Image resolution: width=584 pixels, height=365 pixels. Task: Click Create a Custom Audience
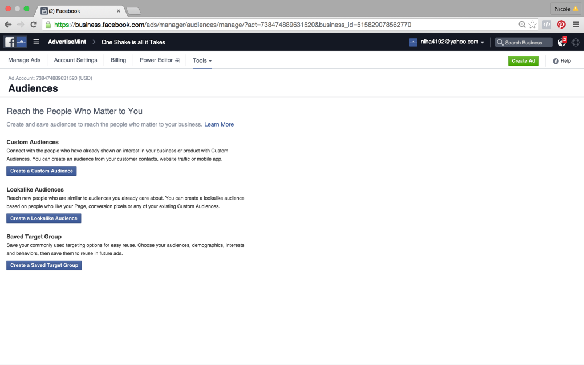click(41, 171)
